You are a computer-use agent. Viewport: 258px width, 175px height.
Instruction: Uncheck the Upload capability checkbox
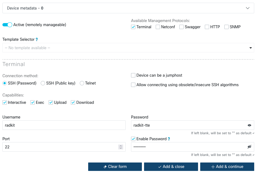[51, 102]
